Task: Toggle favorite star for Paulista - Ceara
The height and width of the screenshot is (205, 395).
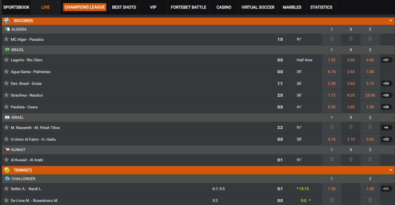Action: click(6, 107)
